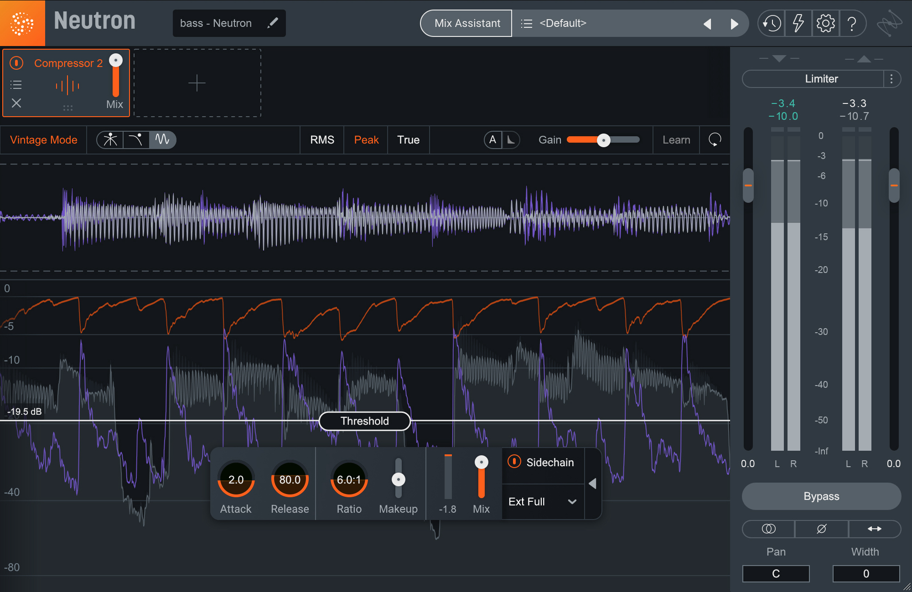912x592 pixels.
Task: Click the input RMS readout -10.0
Action: [783, 116]
